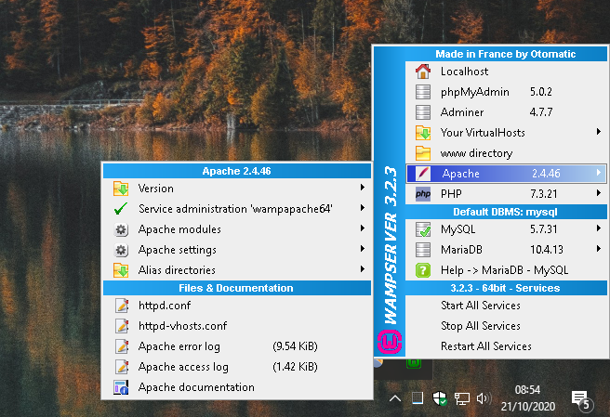Select the www directory menu entry

coord(506,153)
